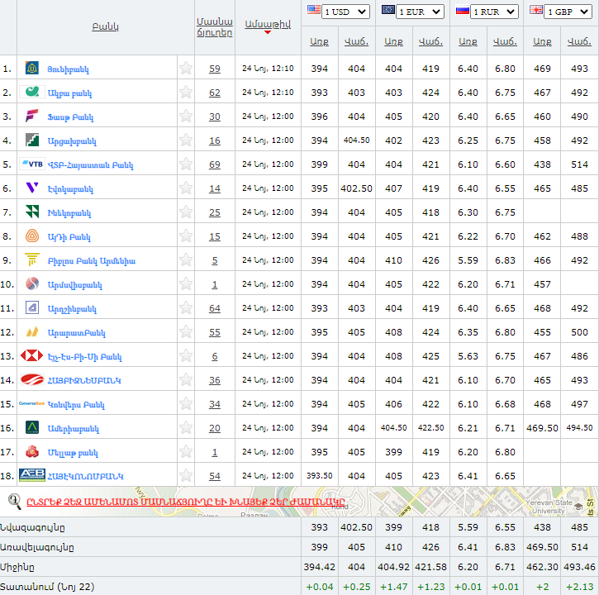Sort by RUR Վաճ. column header
The height and width of the screenshot is (595, 599).
[x=505, y=41]
